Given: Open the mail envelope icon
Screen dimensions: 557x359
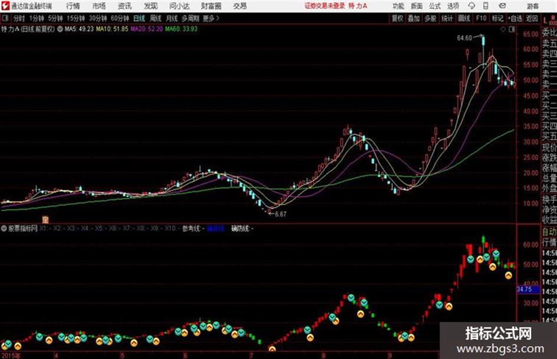Looking at the screenshot, I should pos(502,6).
